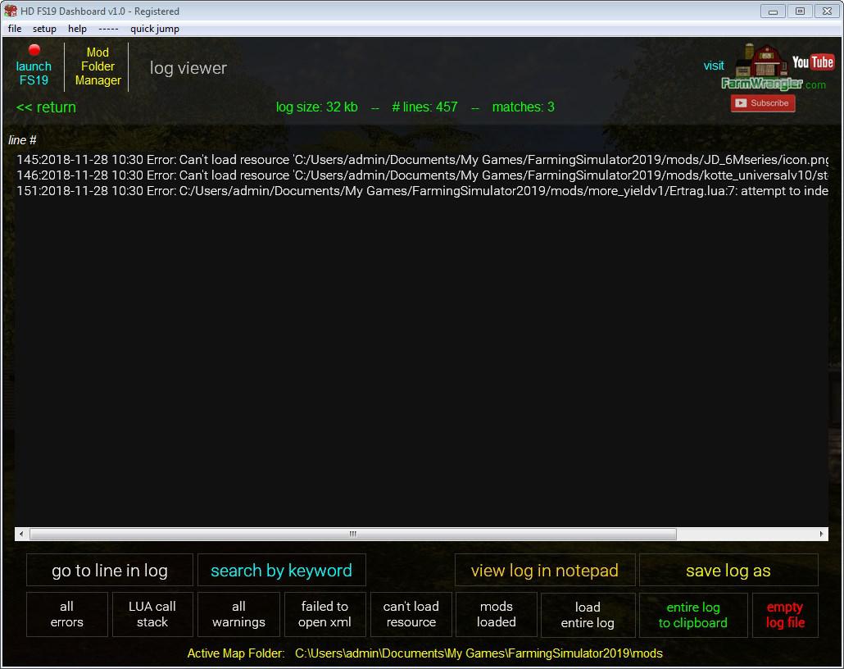Image resolution: width=844 pixels, height=669 pixels.
Task: Filter log by can't load resource
Action: [411, 614]
